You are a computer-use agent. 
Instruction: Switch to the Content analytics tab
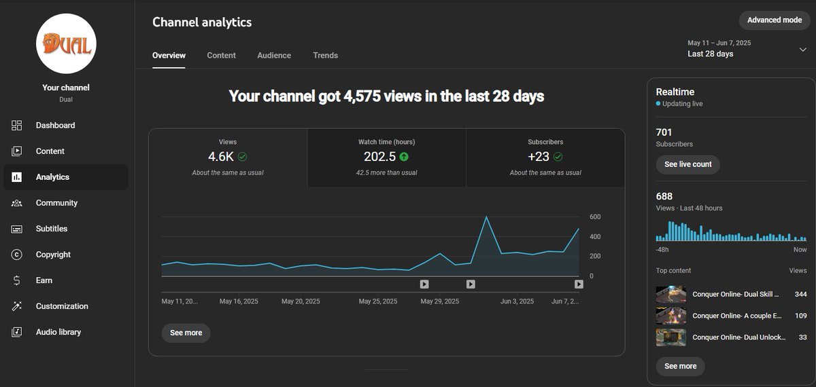[221, 56]
